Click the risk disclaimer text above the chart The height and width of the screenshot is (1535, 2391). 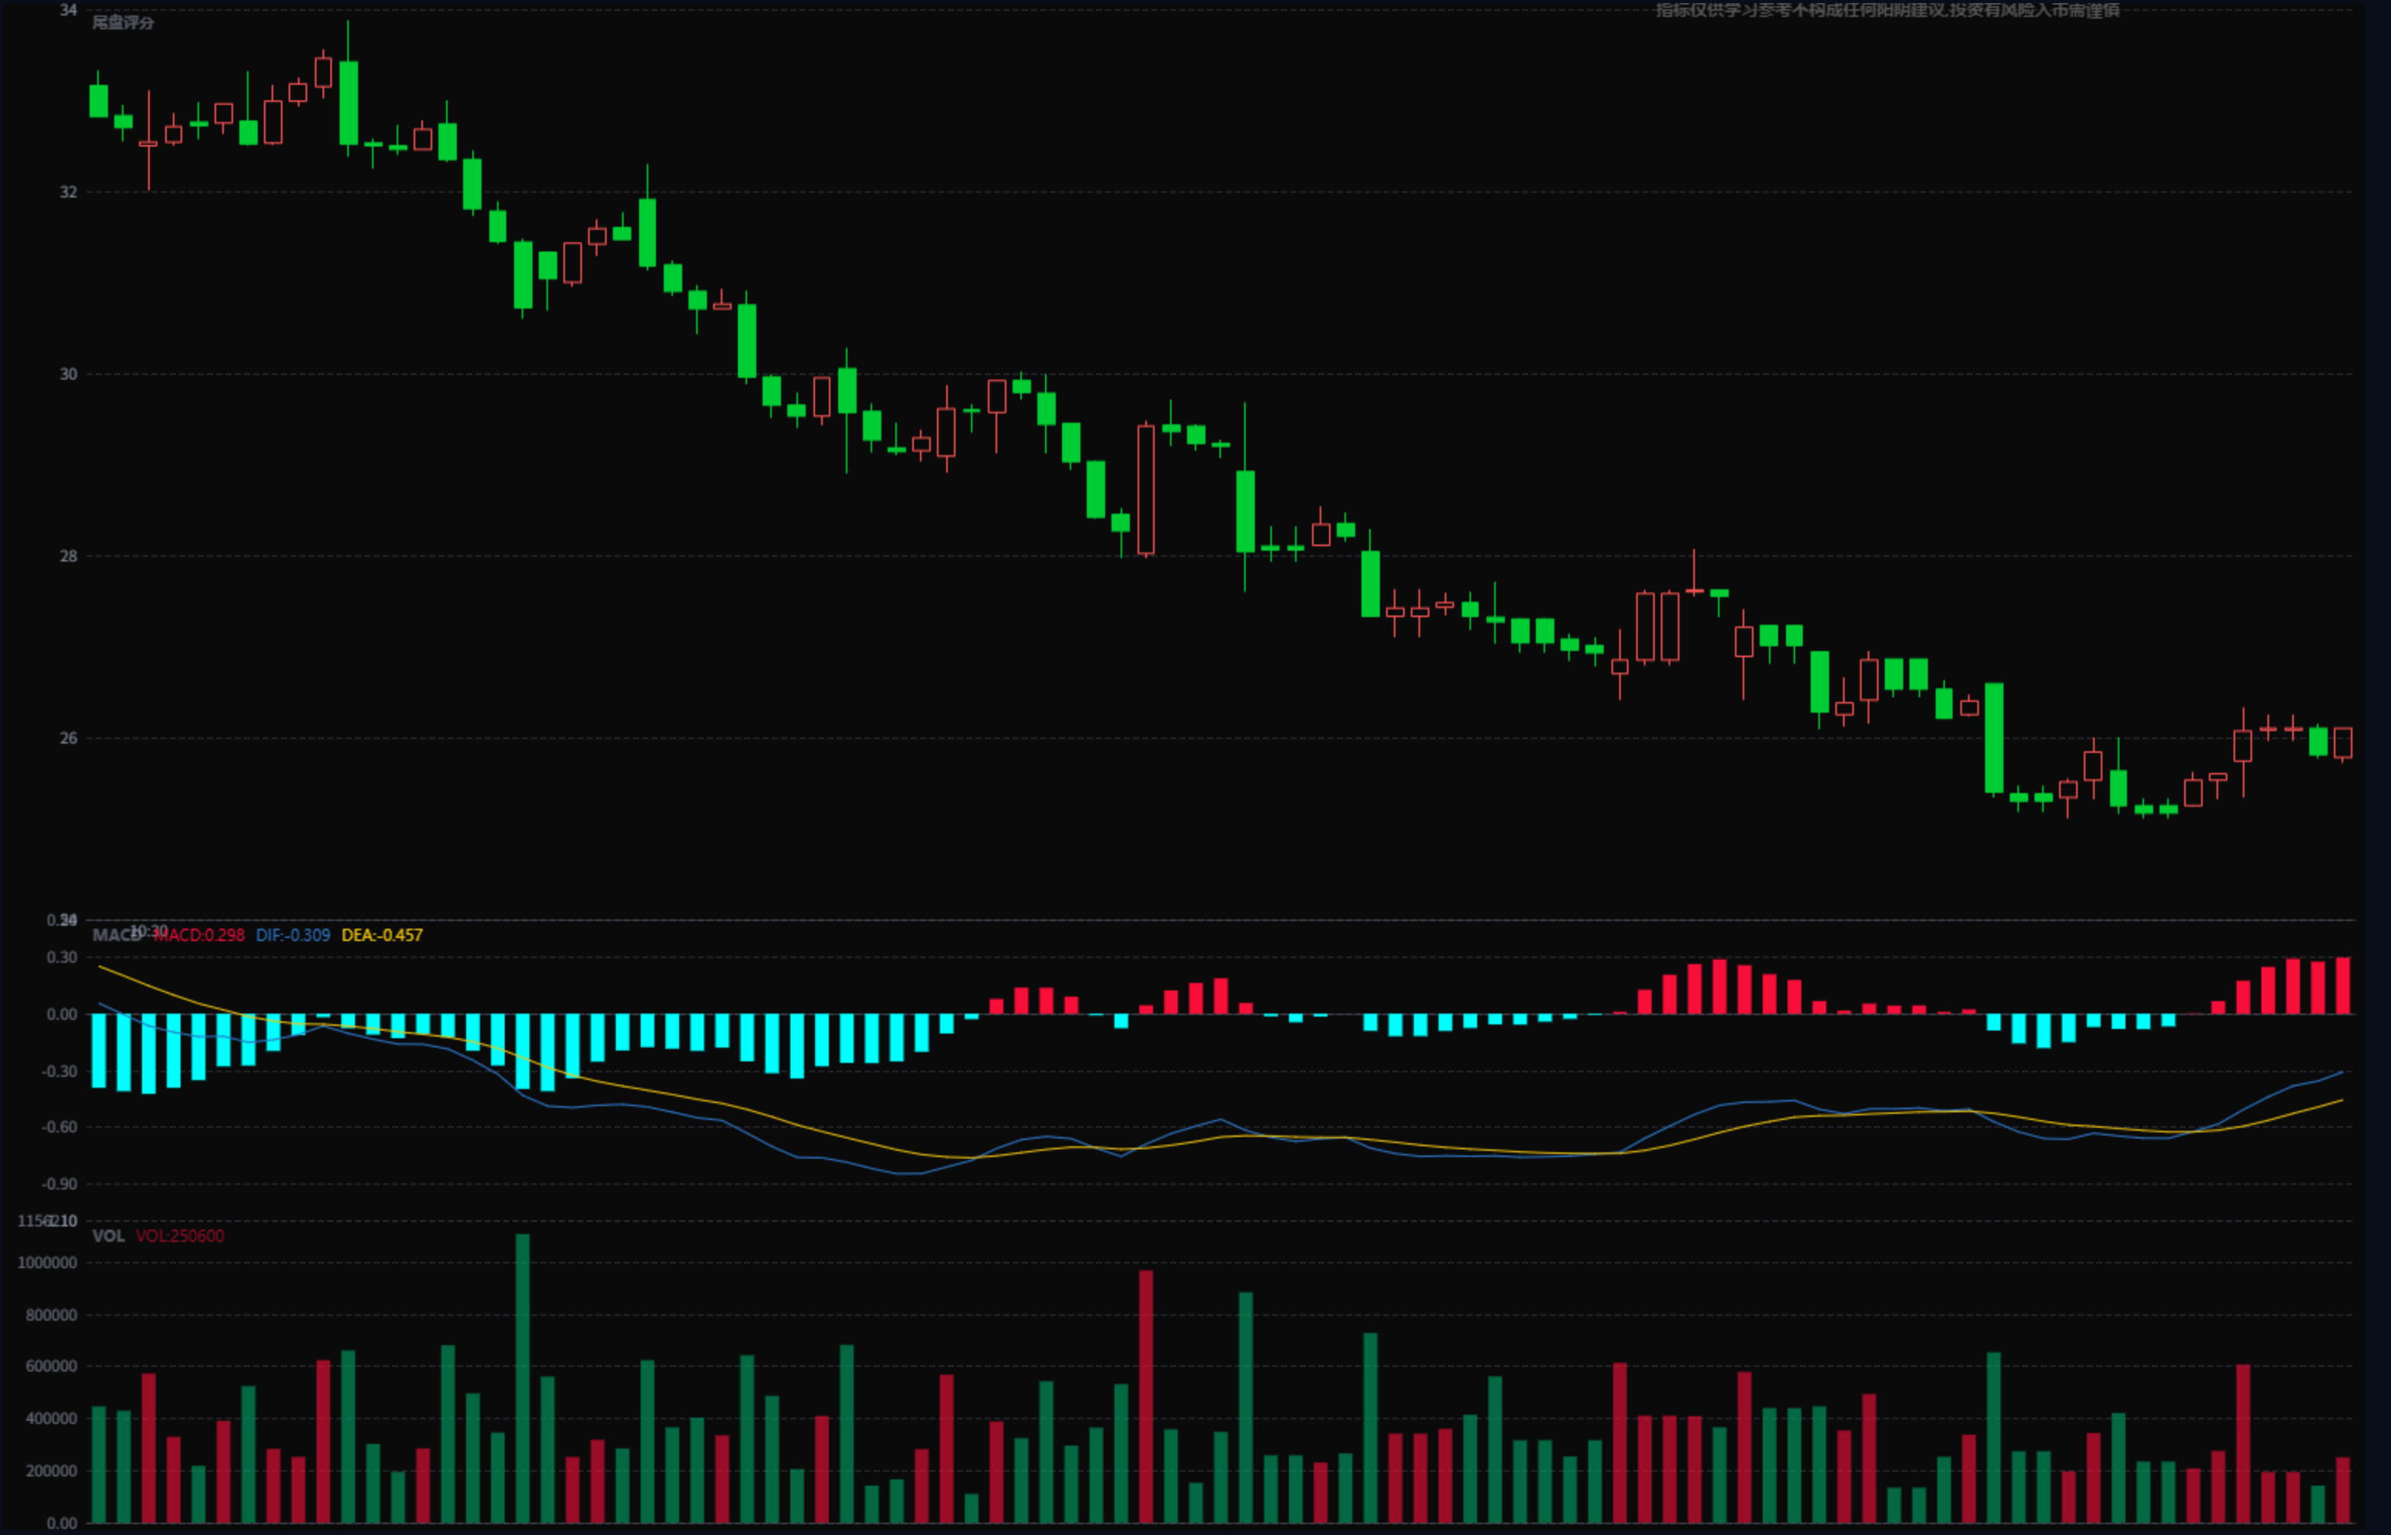click(x=1888, y=10)
